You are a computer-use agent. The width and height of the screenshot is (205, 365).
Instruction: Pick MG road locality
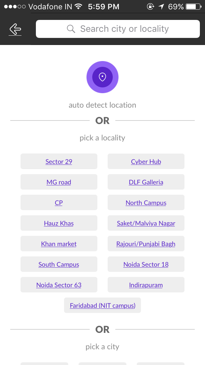point(59,182)
